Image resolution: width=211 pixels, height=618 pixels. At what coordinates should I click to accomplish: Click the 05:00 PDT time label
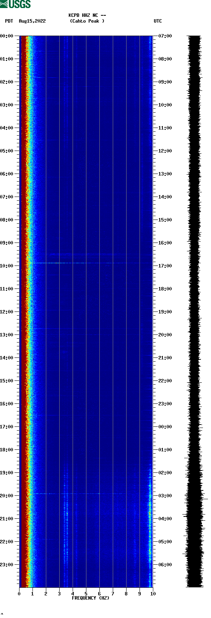[7, 151]
